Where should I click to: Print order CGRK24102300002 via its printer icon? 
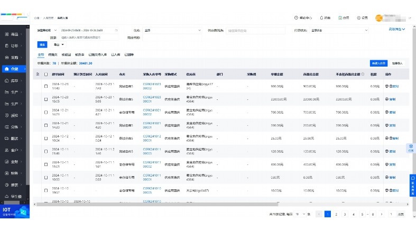click(386, 86)
